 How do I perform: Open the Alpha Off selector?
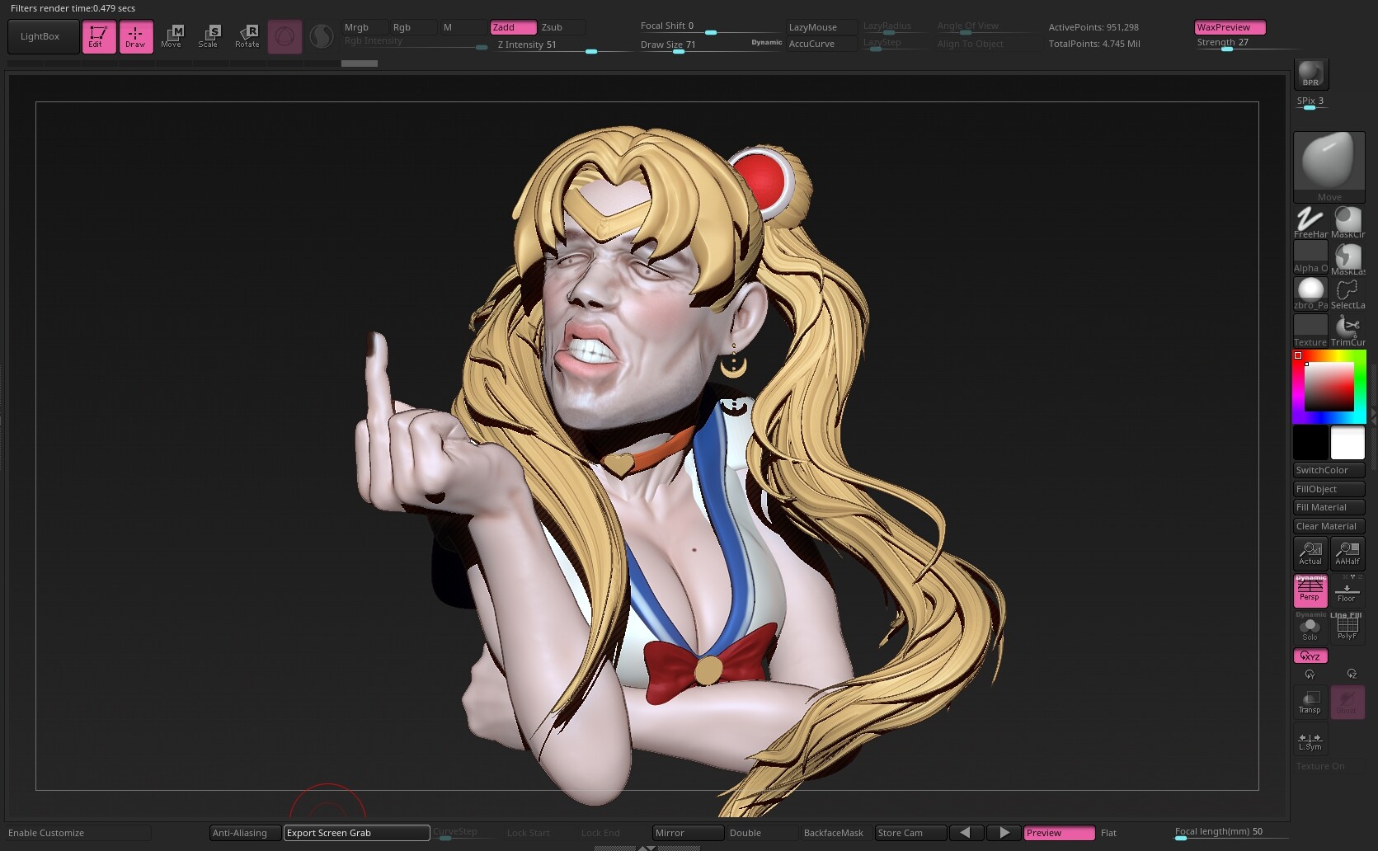click(1310, 257)
